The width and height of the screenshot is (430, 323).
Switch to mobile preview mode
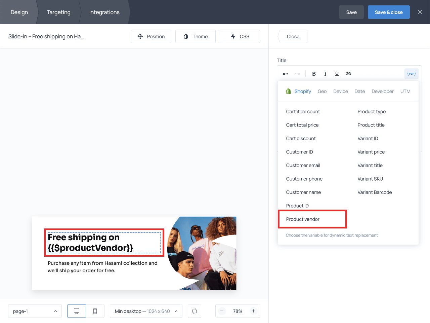95,311
